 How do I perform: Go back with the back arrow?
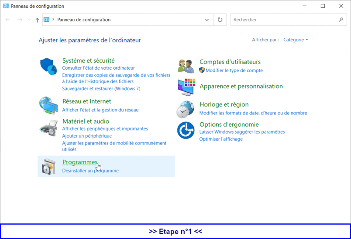pyautogui.click(x=8, y=20)
